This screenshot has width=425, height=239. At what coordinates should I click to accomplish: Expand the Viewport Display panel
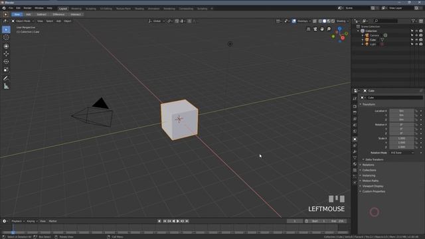[x=373, y=186]
